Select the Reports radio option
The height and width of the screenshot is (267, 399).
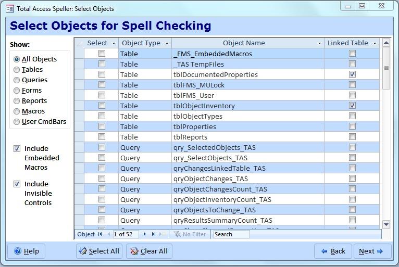click(x=17, y=101)
